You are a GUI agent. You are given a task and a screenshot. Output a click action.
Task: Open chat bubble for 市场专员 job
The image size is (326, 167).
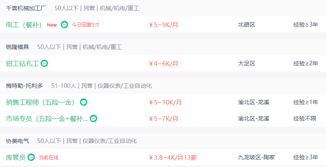(93, 118)
